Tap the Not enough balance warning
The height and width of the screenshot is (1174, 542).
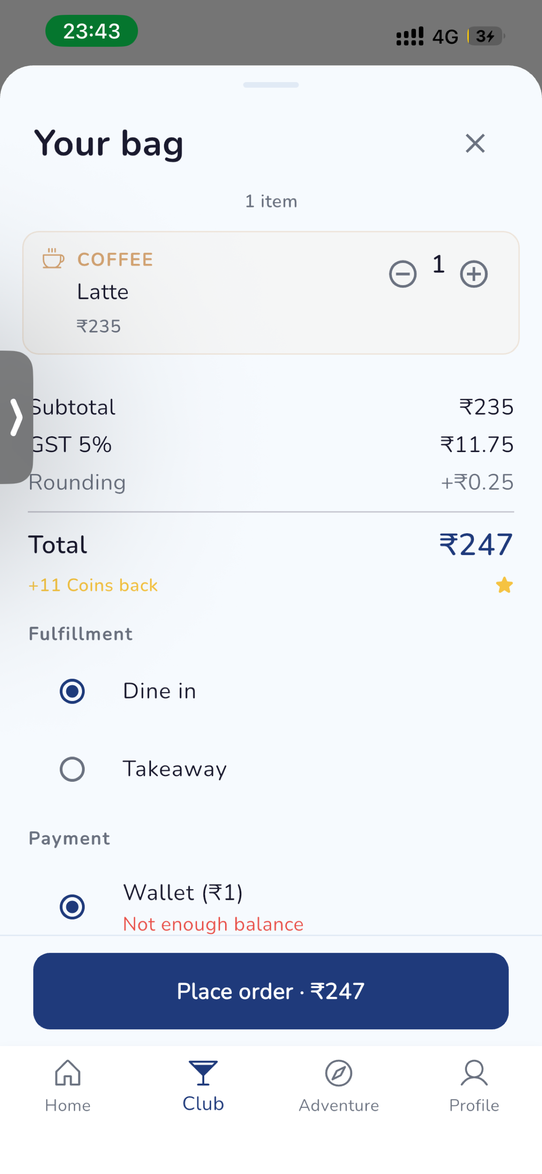(213, 924)
